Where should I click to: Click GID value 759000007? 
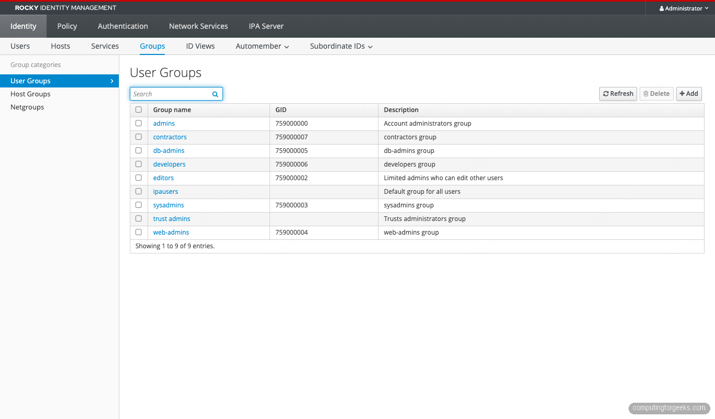292,137
